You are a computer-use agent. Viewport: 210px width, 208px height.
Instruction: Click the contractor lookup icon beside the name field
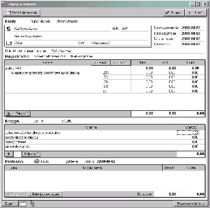point(8,29)
